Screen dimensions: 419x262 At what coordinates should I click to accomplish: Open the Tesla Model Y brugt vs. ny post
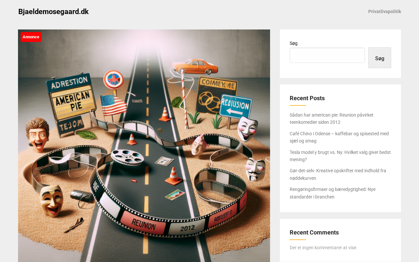[340, 156]
